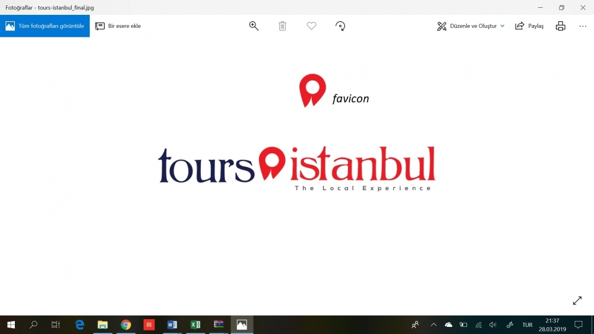594x334 pixels.
Task: Click Tüm fotoğrafları görüntüle button
Action: [45, 26]
